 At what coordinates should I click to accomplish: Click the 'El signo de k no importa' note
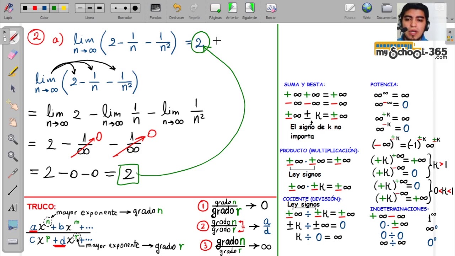[316, 132]
